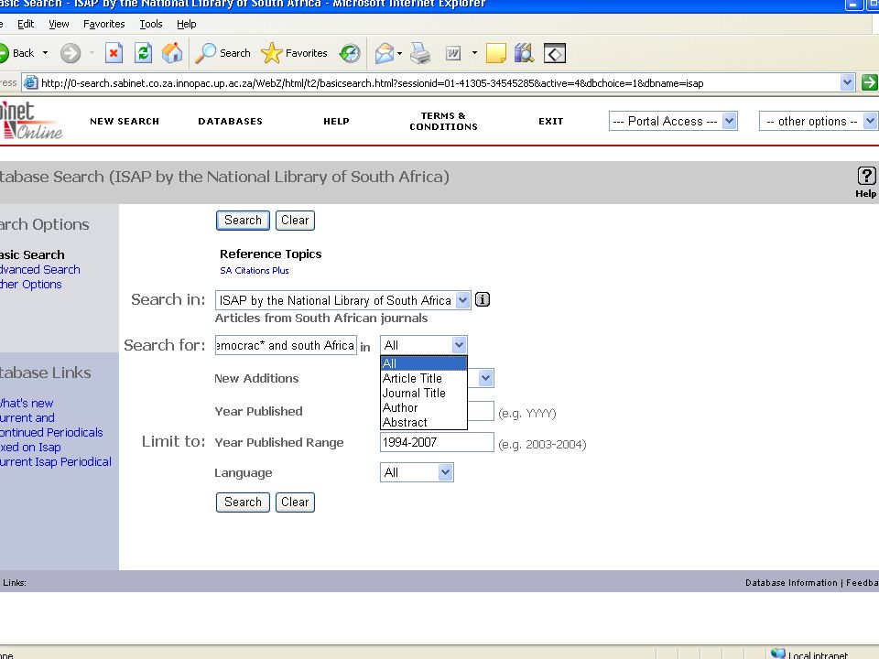Expand the Edit with Word dropdown arrow

coord(474,53)
